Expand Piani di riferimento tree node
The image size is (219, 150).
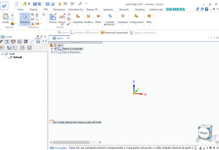click(x=52, y=52)
